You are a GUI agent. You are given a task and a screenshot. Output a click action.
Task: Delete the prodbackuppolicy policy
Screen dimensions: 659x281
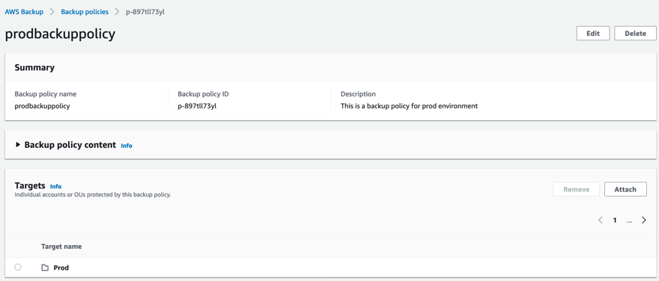pyautogui.click(x=635, y=34)
